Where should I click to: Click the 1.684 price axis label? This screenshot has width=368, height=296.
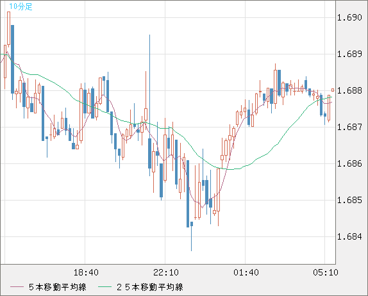tap(349, 236)
